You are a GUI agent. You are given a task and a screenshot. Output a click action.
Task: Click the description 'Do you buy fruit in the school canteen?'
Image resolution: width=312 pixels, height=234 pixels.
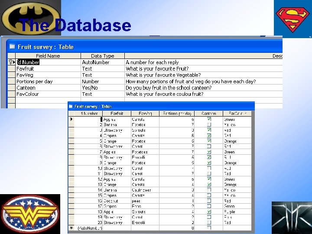169,88
